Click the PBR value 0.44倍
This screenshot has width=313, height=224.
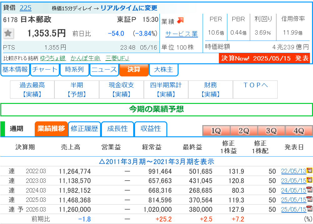238,32
